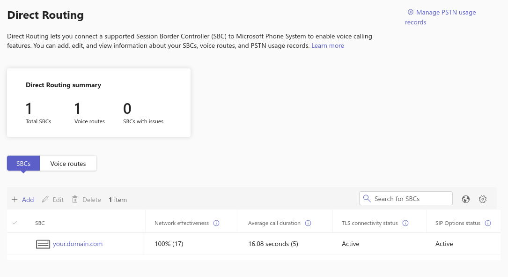Click the SIP Options Active status

[x=444, y=244]
